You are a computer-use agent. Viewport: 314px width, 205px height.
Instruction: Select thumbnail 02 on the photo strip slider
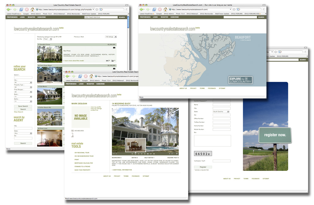point(136,154)
